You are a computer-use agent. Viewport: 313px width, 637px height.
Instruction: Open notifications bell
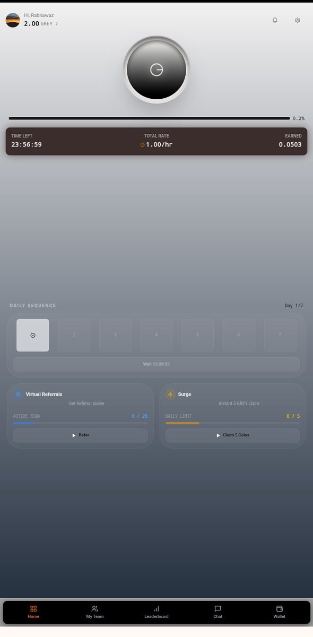[275, 20]
